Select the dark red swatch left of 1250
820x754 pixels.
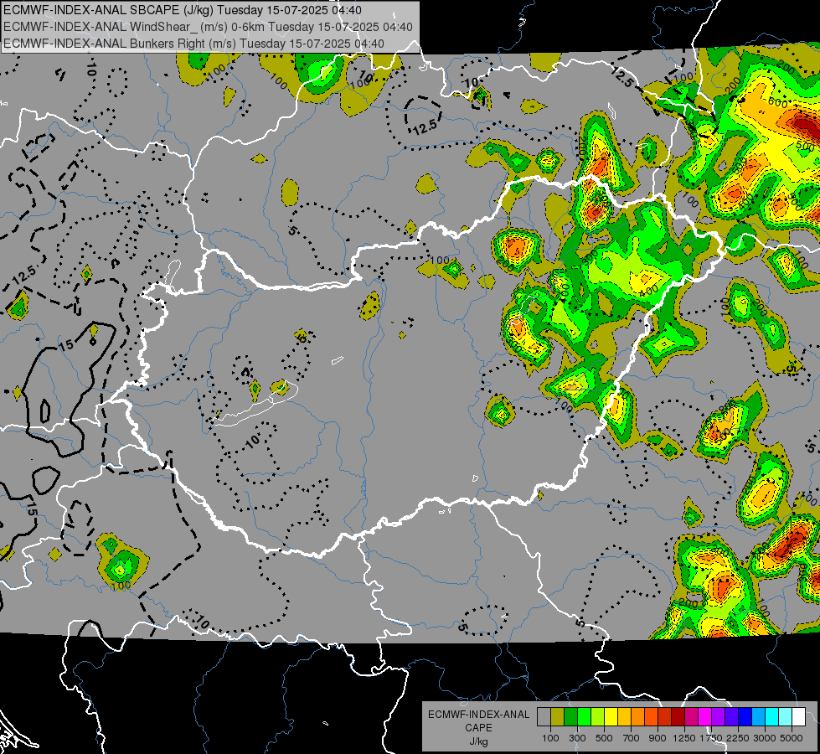[x=678, y=716]
